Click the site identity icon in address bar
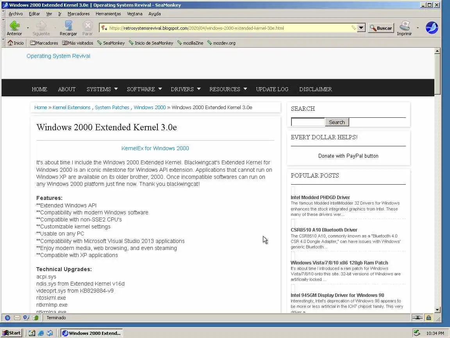The height and width of the screenshot is (338, 450). pyautogui.click(x=104, y=28)
